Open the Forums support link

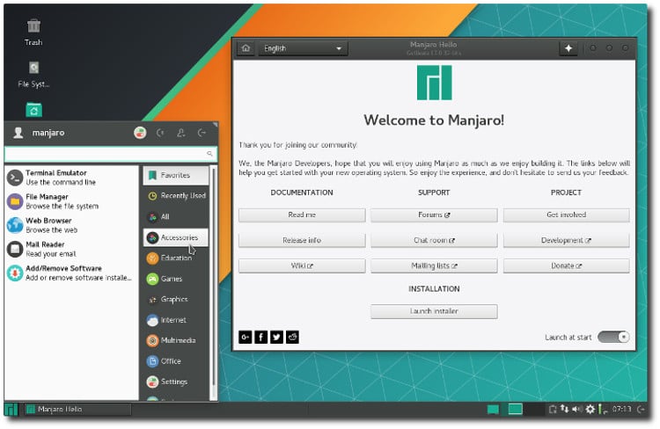[x=433, y=214]
